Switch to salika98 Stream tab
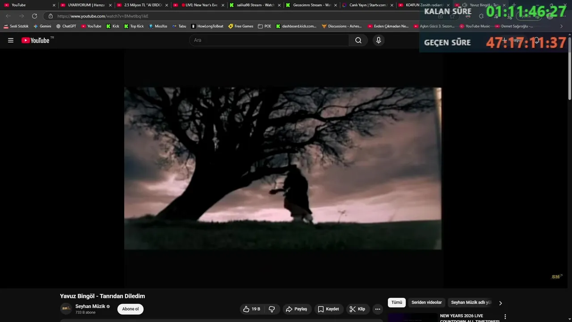Image resolution: width=572 pixels, height=322 pixels. point(254,5)
